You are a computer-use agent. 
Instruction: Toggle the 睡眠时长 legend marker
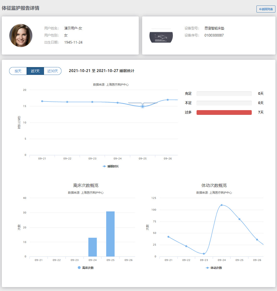(x=104, y=166)
